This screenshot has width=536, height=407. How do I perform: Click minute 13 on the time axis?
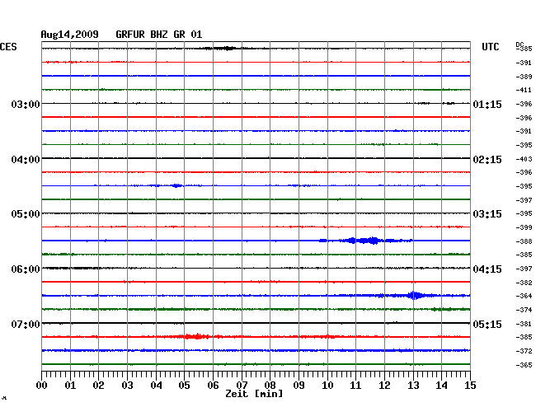413,385
